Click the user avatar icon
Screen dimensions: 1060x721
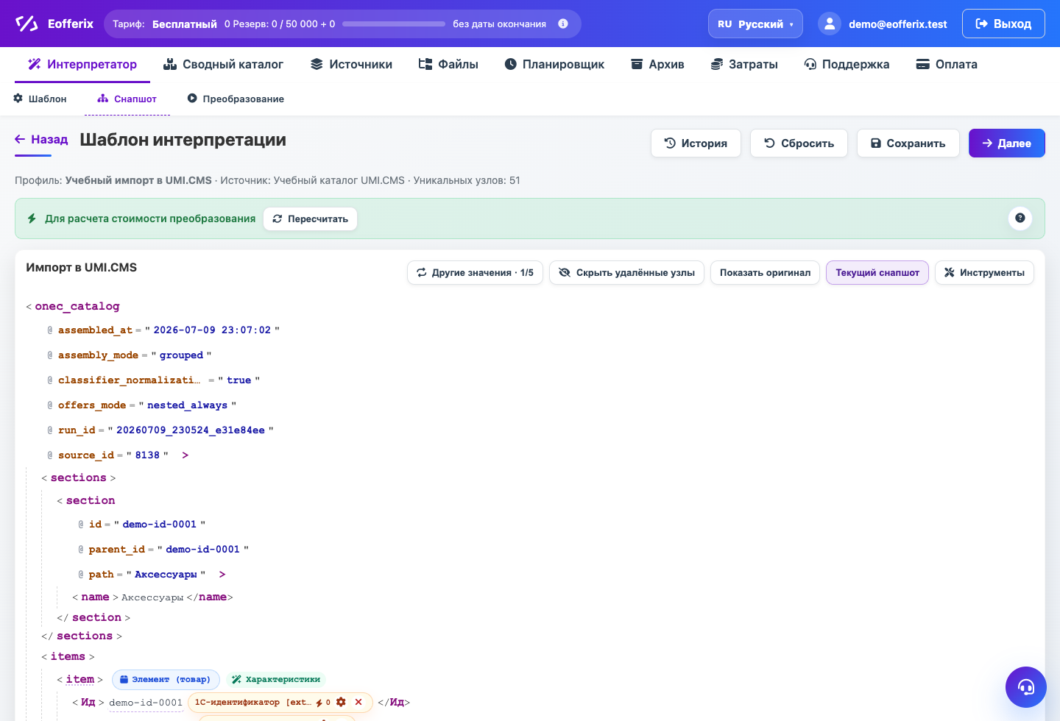tap(830, 24)
